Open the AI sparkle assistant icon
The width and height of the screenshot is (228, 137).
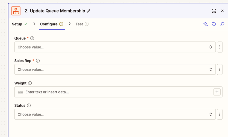point(205,24)
